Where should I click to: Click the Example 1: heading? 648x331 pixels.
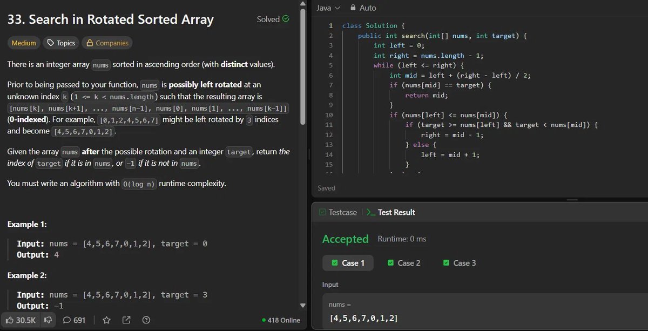(x=27, y=224)
